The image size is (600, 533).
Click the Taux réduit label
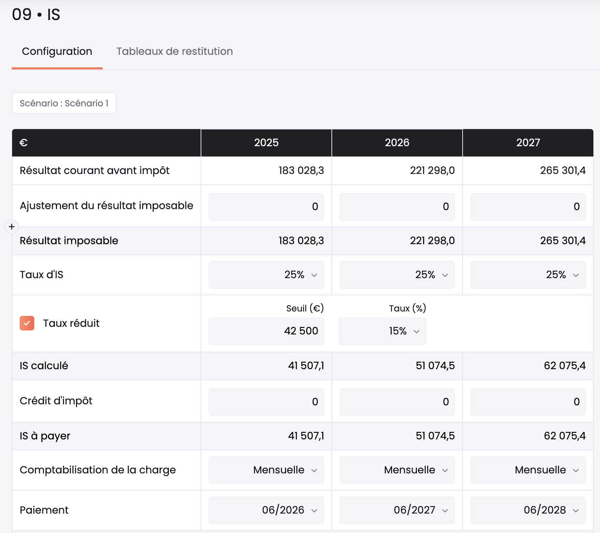pyautogui.click(x=71, y=323)
